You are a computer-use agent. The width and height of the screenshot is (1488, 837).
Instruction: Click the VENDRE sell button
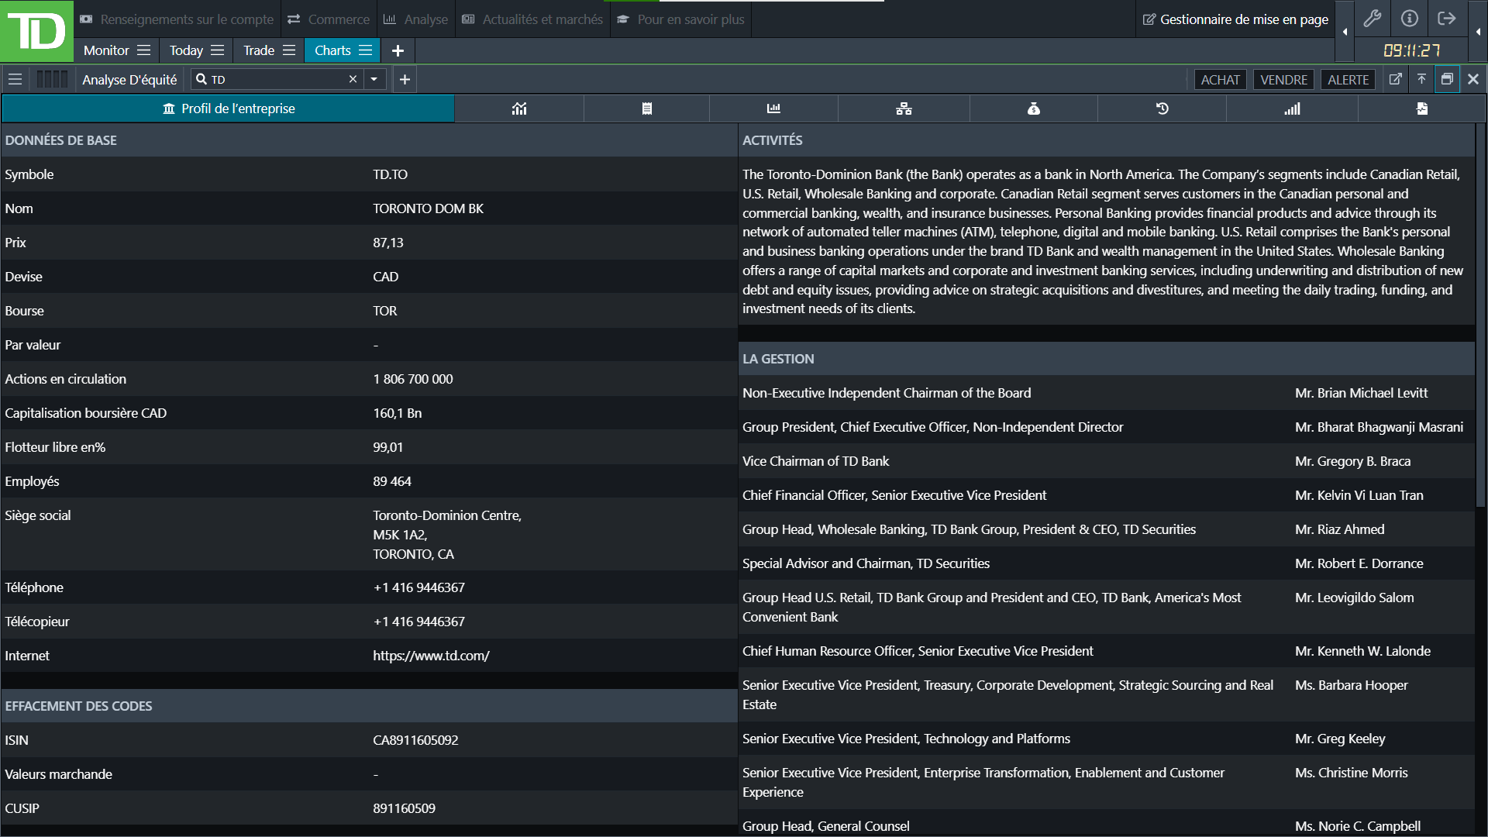click(1283, 80)
